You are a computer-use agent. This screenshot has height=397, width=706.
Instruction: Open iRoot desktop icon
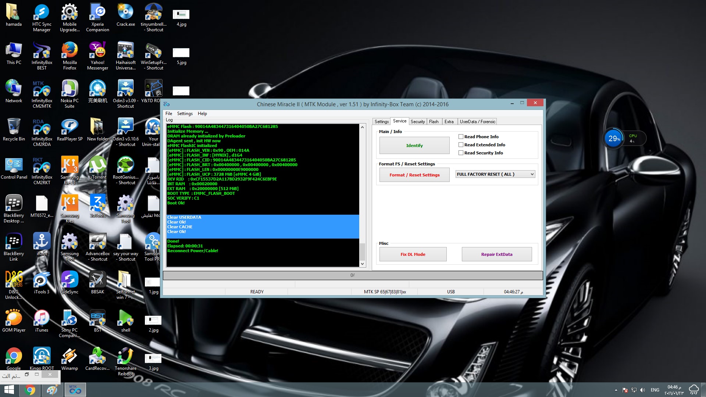(42, 245)
